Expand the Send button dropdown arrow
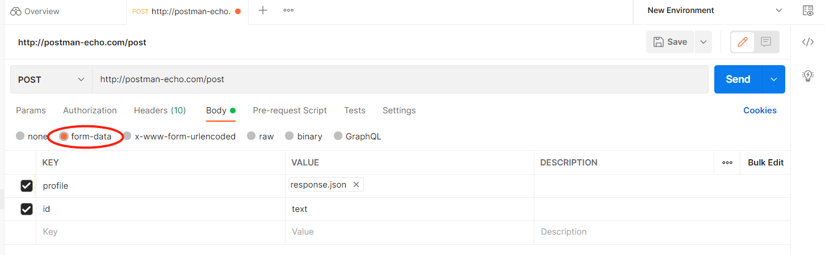 [x=773, y=79]
